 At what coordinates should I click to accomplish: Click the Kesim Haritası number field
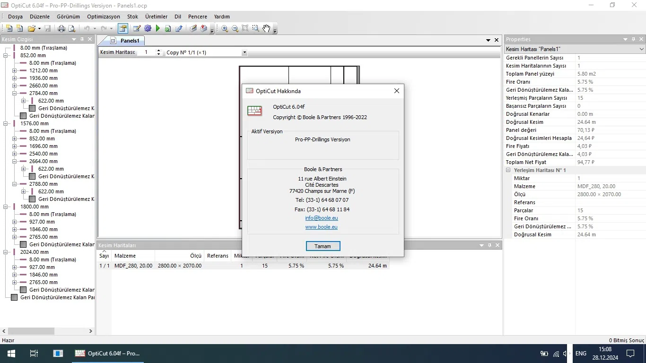point(147,52)
